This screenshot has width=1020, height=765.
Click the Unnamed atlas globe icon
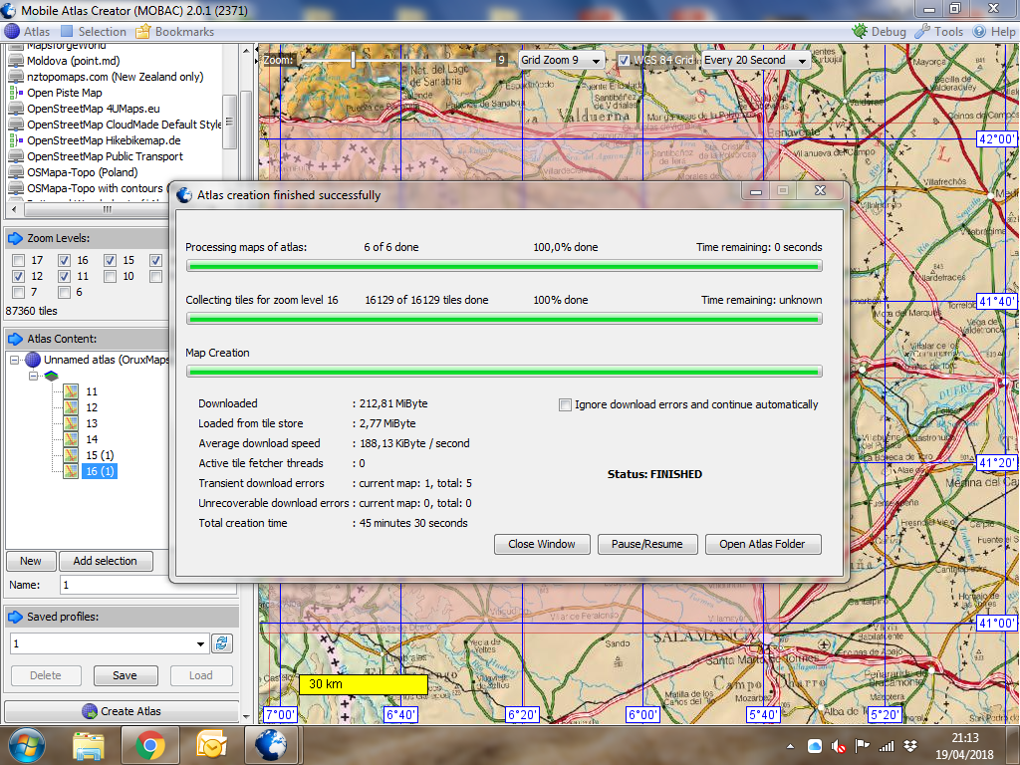pyautogui.click(x=33, y=360)
